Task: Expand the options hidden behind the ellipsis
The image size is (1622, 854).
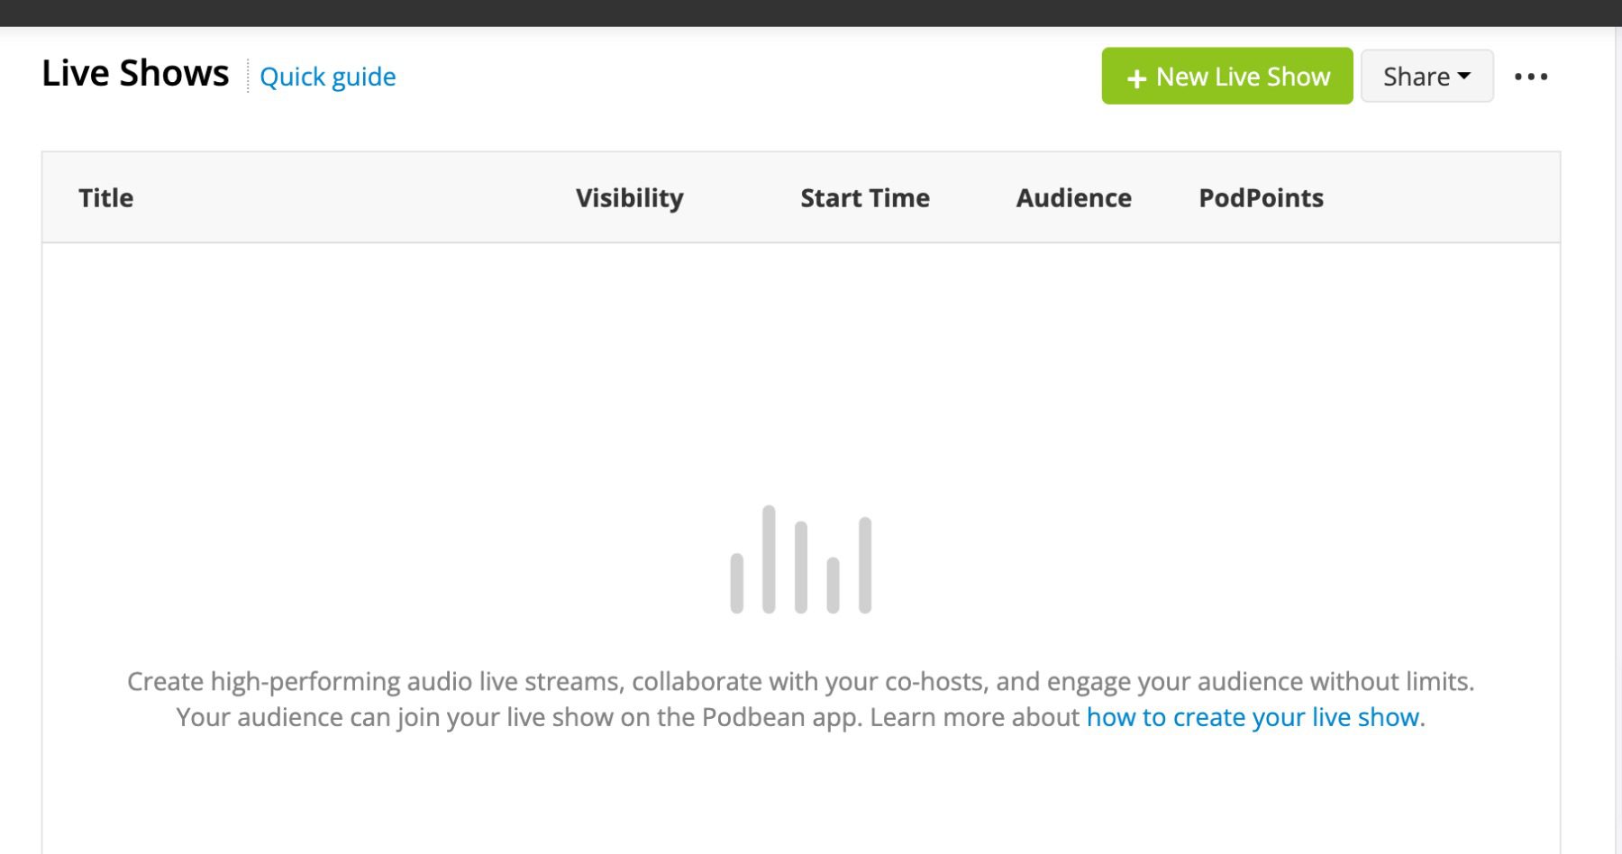Action: (x=1533, y=77)
